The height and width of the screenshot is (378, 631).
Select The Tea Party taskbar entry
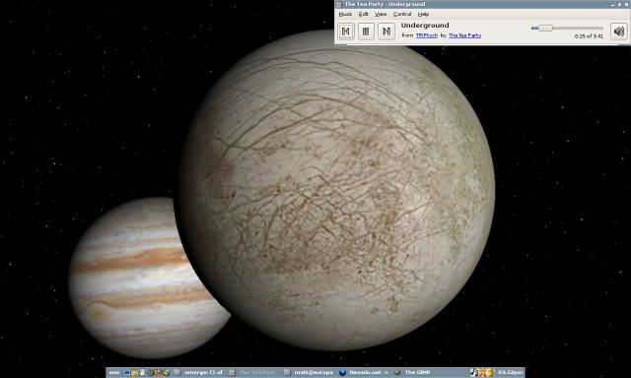(x=252, y=372)
